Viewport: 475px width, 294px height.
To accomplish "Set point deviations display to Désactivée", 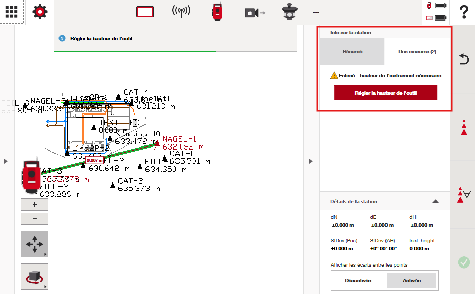I will pos(358,281).
